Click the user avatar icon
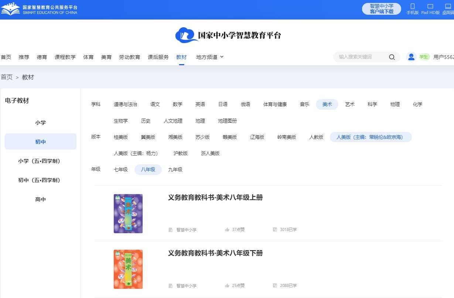 click(411, 57)
